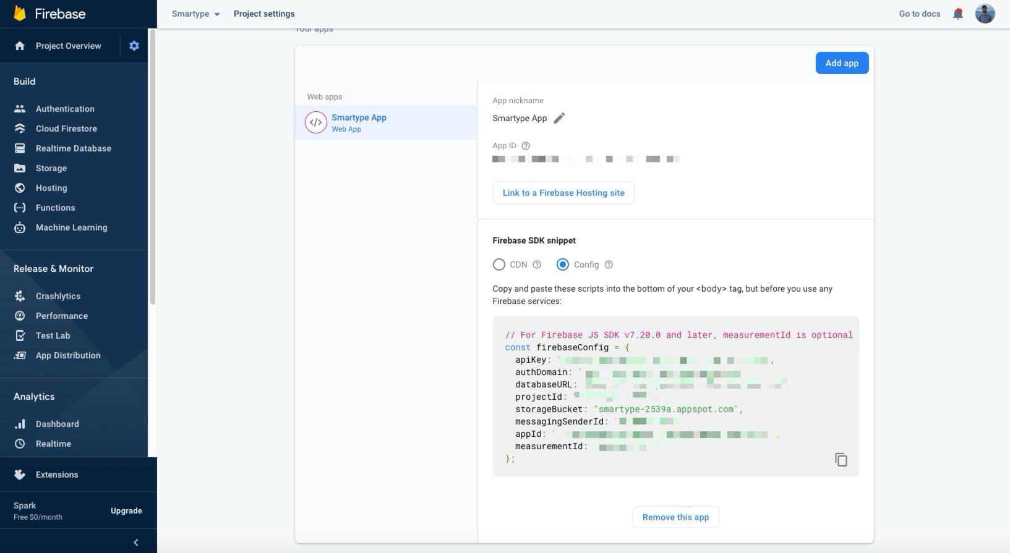Select Smartype App in web apps list
Viewport: 1010px width, 553px height.
(359, 122)
